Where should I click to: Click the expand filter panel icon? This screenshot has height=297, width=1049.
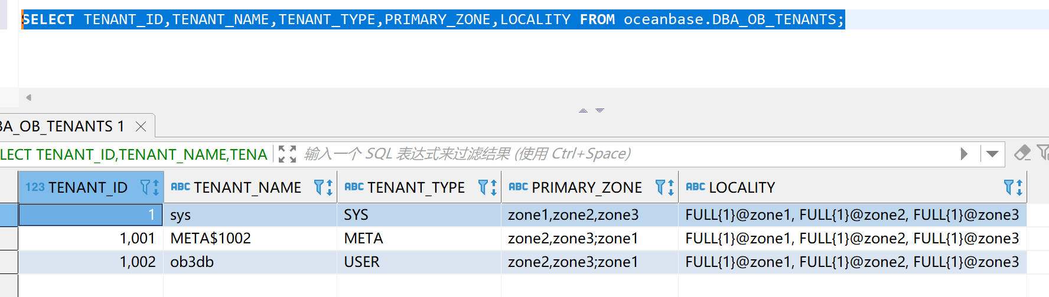287,154
